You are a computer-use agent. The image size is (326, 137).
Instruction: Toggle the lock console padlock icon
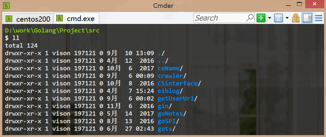(x=296, y=18)
